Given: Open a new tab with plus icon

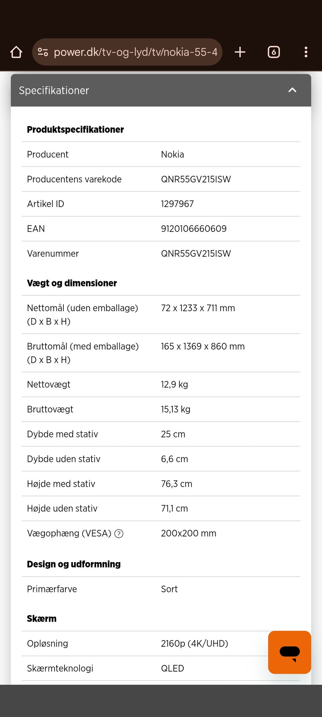Looking at the screenshot, I should [x=240, y=52].
